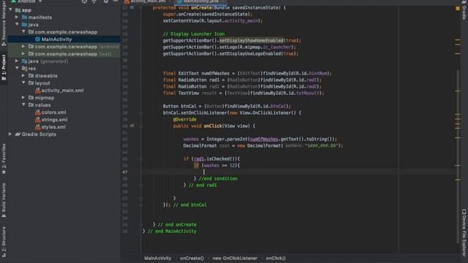This screenshot has height=263, width=468.
Task: Select strings.xml in the values folder
Action: point(54,120)
